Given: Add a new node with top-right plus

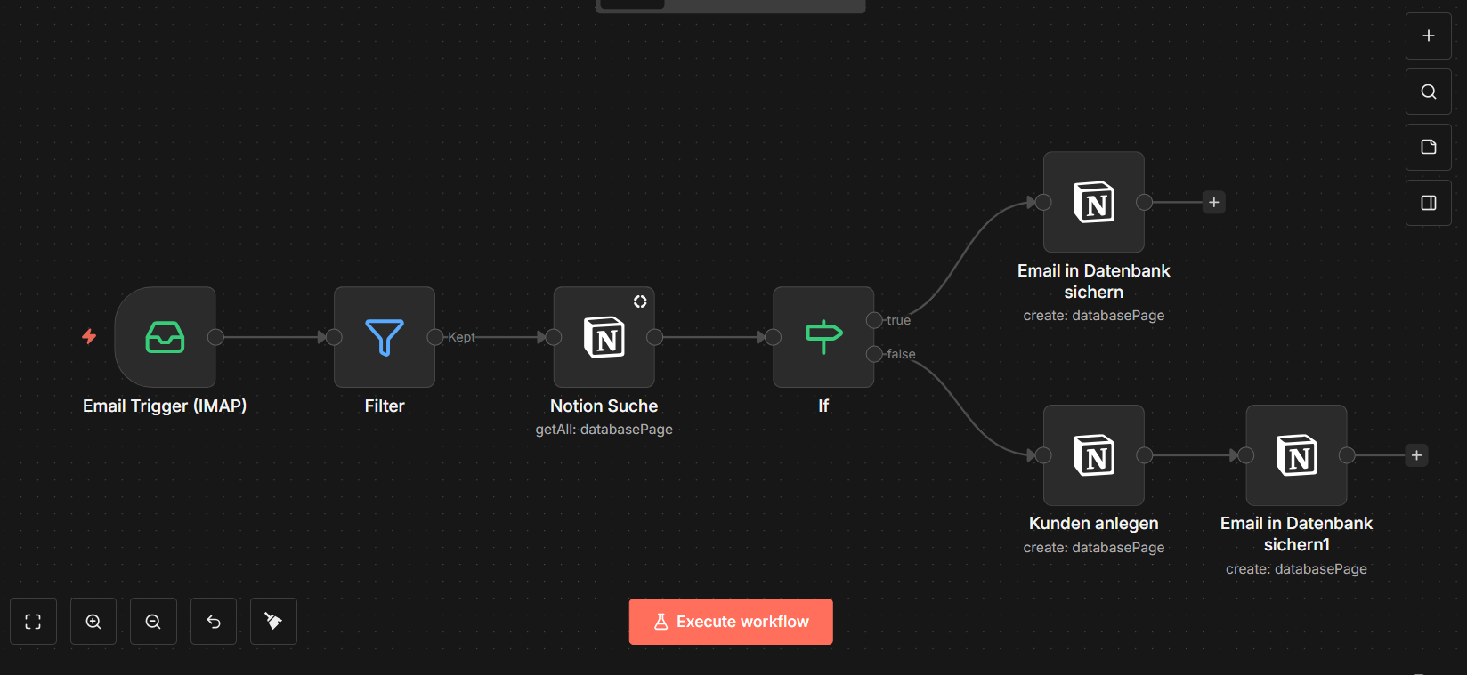Looking at the screenshot, I should pyautogui.click(x=1428, y=36).
